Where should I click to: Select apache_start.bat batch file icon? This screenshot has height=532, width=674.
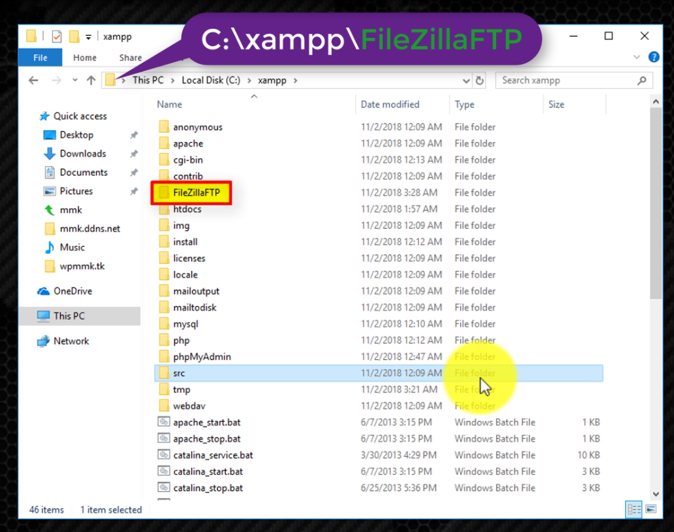[163, 422]
